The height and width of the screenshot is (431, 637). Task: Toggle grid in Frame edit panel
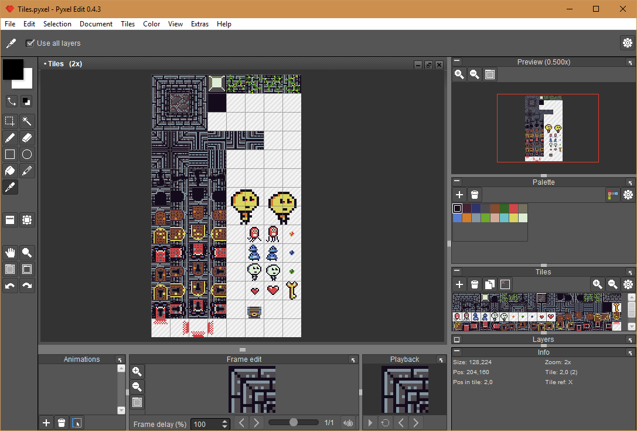(x=137, y=402)
